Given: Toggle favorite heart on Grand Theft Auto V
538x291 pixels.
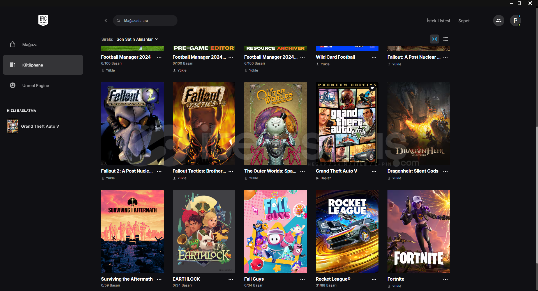Looking at the screenshot, I should point(372,88).
